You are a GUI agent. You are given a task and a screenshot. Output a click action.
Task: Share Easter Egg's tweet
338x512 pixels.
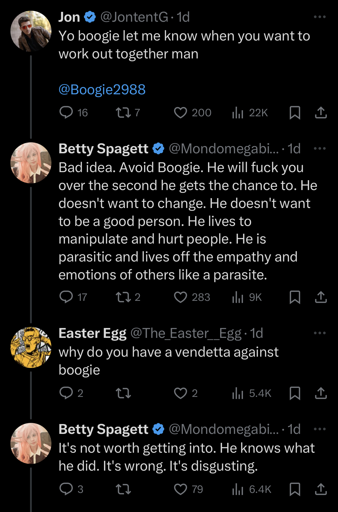(x=321, y=393)
